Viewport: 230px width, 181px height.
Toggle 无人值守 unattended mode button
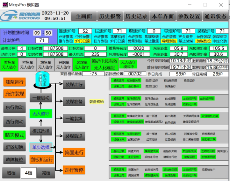pyautogui.click(x=41, y=113)
